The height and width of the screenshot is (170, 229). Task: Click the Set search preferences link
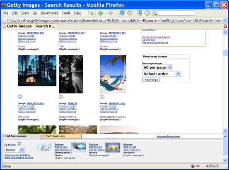click(155, 43)
